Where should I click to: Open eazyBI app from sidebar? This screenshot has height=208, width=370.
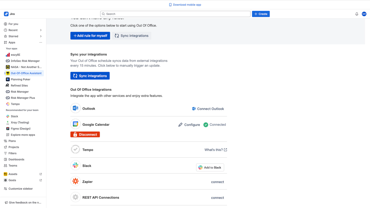click(15, 55)
